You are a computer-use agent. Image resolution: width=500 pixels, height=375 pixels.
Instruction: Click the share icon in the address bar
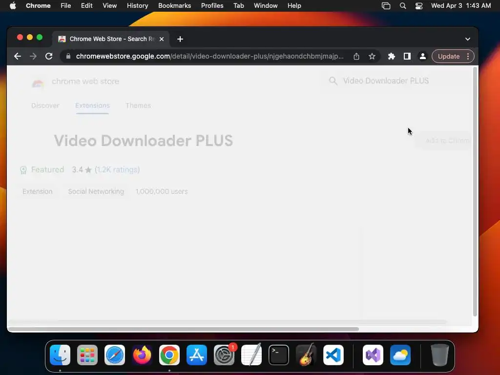(356, 57)
